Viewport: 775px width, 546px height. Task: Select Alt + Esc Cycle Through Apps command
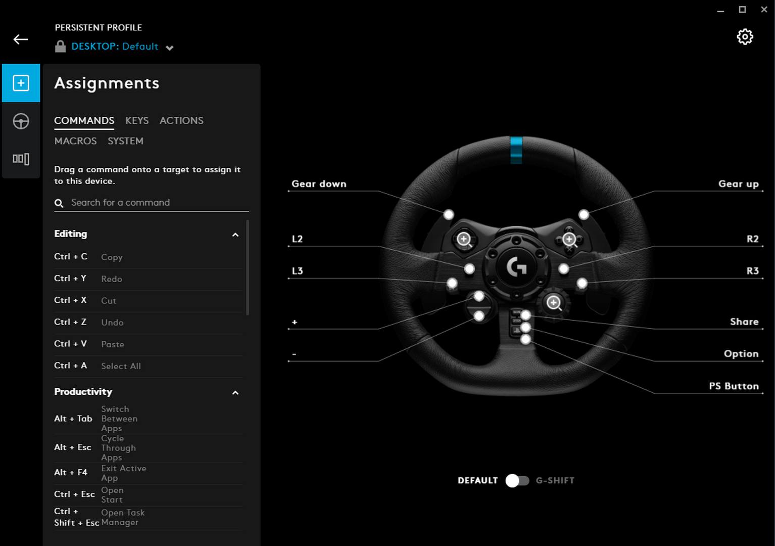(148, 448)
